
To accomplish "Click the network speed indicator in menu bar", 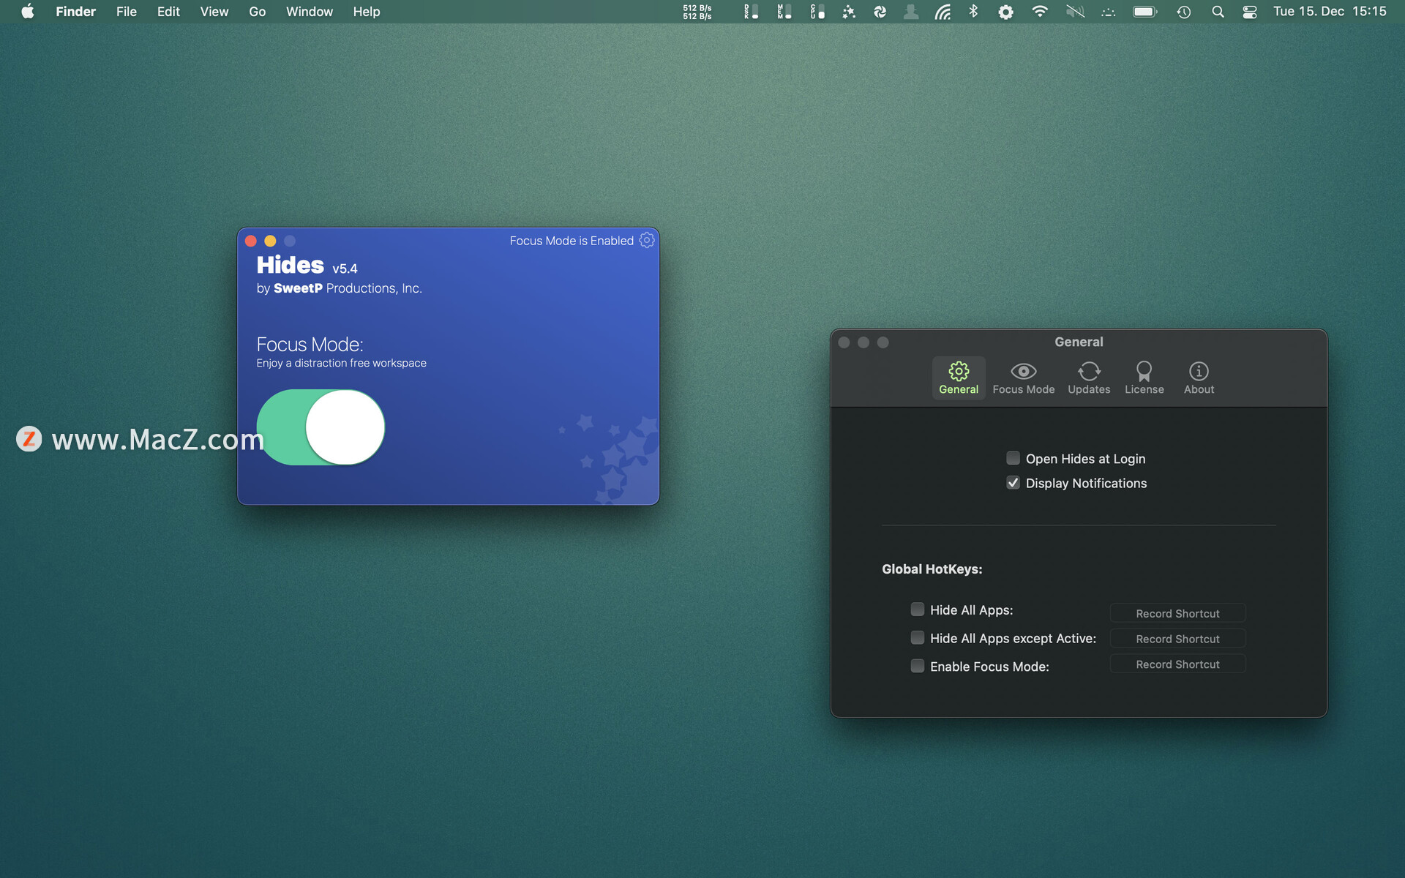I will [x=697, y=12].
